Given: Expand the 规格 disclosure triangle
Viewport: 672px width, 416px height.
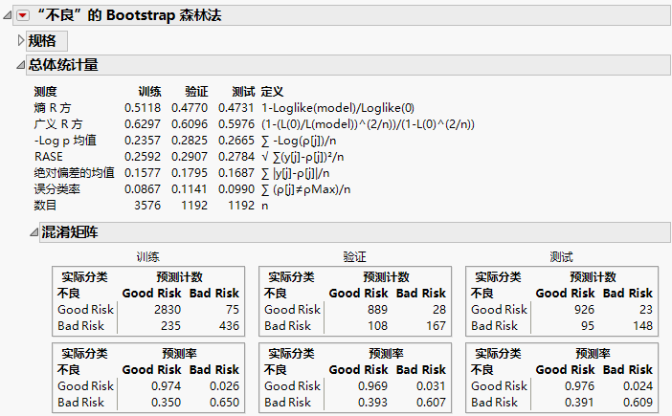Looking at the screenshot, I should (21, 40).
